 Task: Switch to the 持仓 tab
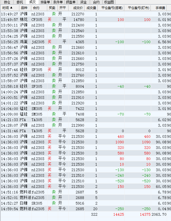click(x=7, y=2)
